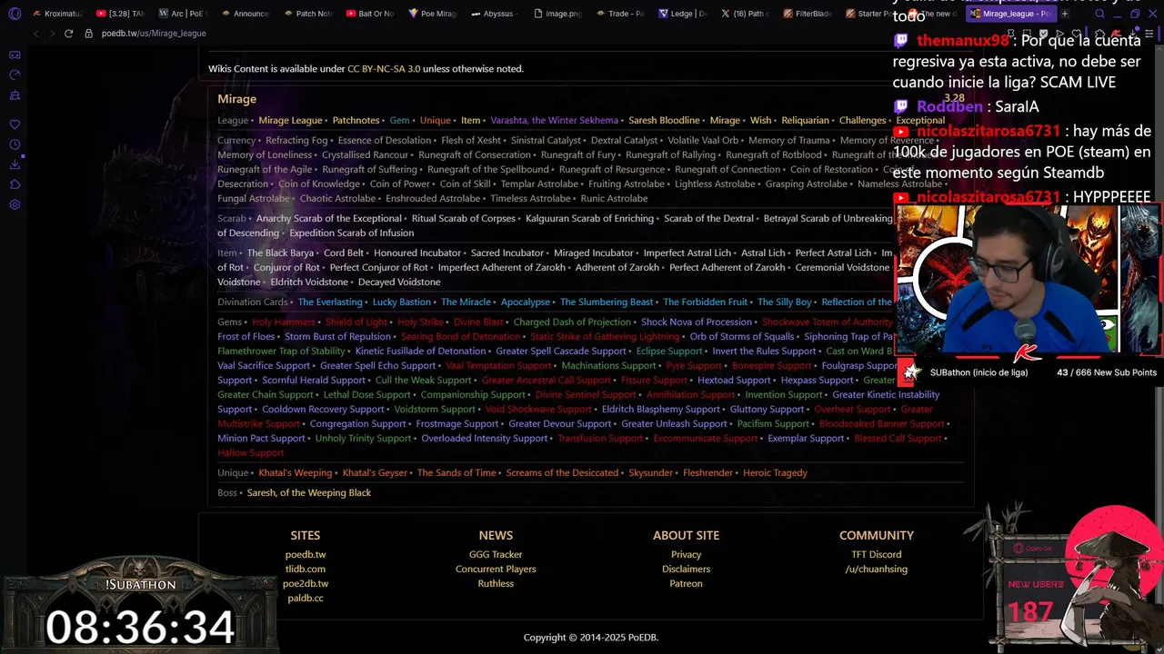Click the Essence of Desolation link

pos(385,141)
